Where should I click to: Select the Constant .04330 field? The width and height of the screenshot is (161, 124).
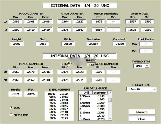119,44
